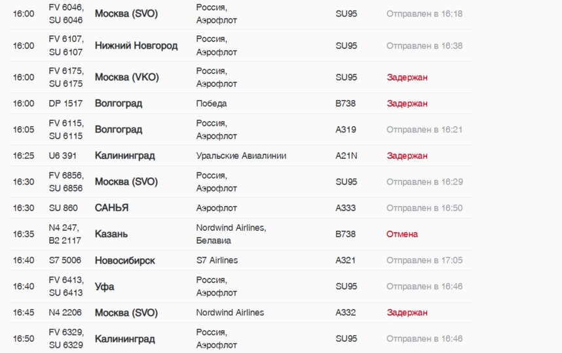562x353 pixels.
Task: Select the САНЬЯ destination
Action: click(x=111, y=208)
